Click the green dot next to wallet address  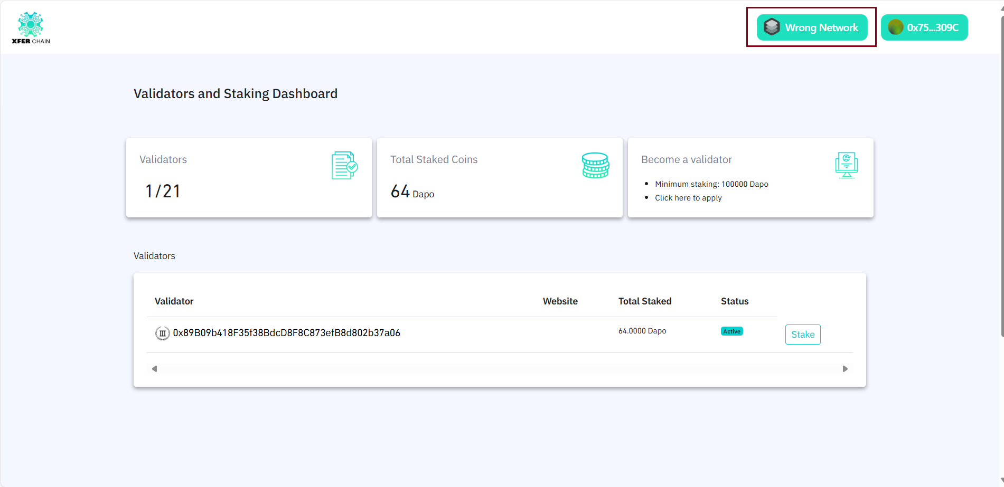pyautogui.click(x=895, y=27)
